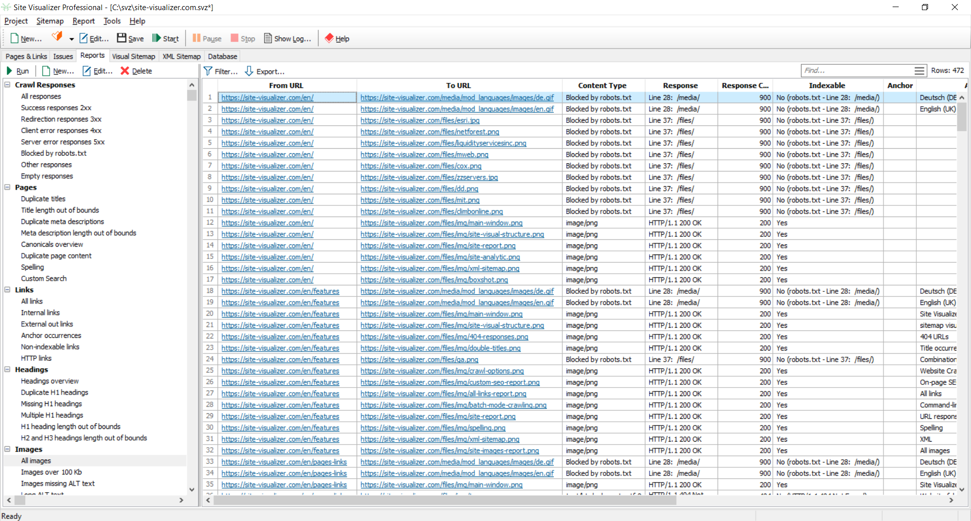Open the esri.jpg To URL link
The image size is (971, 521).
click(420, 120)
